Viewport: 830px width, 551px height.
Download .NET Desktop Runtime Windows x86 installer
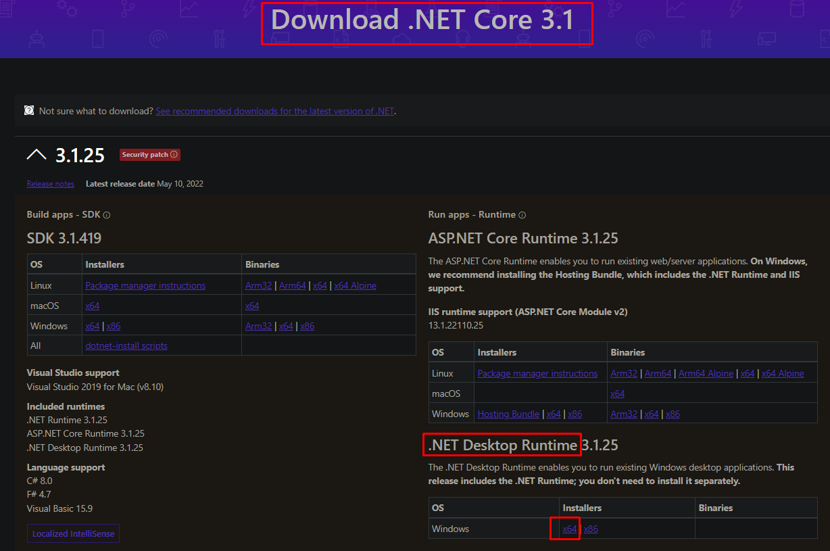591,529
